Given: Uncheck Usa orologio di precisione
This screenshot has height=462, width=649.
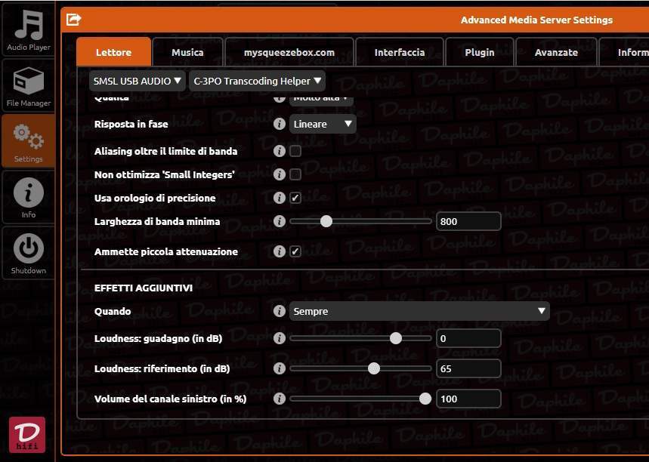Looking at the screenshot, I should tap(295, 198).
